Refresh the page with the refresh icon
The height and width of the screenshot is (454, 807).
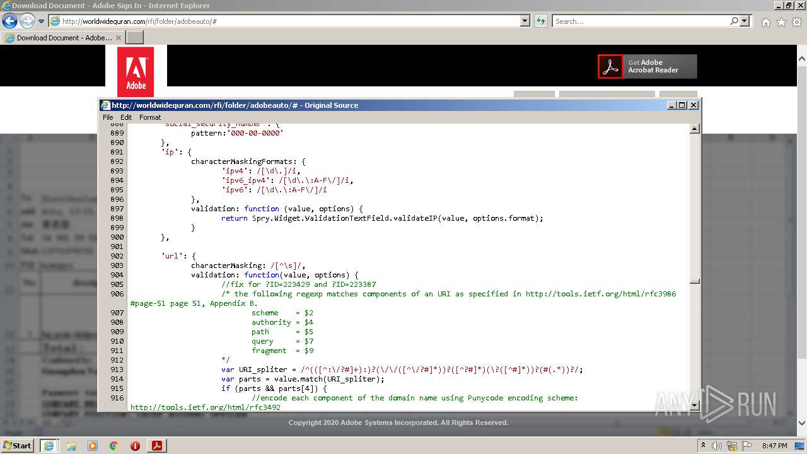541,21
